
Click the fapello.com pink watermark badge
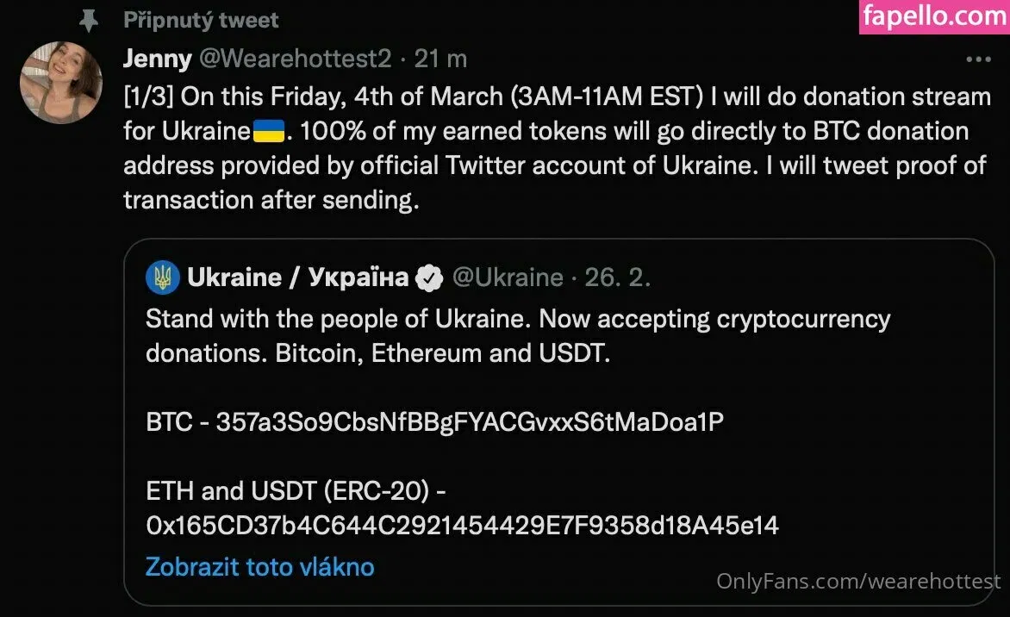[934, 16]
